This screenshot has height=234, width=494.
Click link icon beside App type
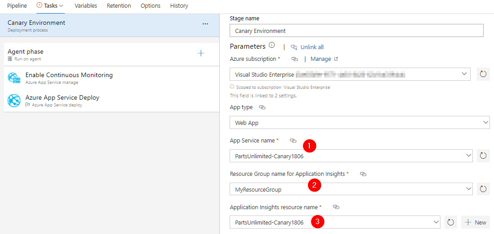262,108
